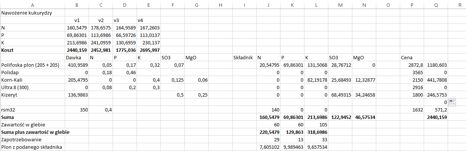Image resolution: width=466 pixels, height=151 pixels.
Task: Click the 'Koszt' row label cell
Action: [x=9, y=50]
